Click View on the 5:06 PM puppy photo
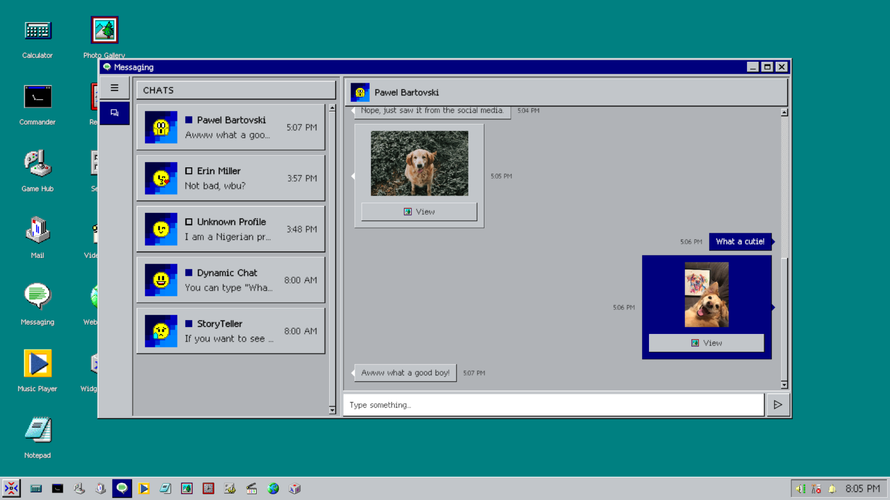 pos(706,343)
